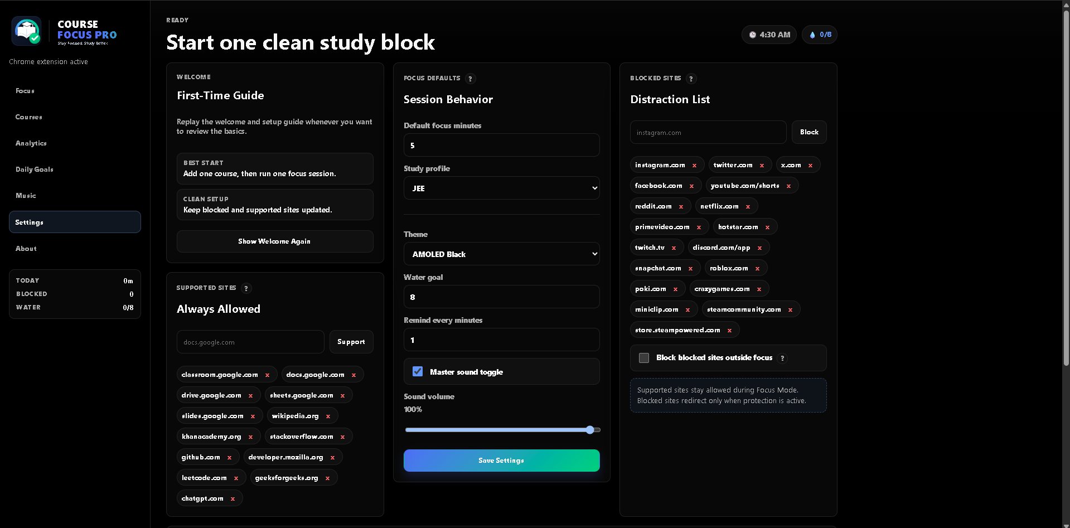Open Daily Goals in the sidebar
1070x528 pixels.
point(75,169)
